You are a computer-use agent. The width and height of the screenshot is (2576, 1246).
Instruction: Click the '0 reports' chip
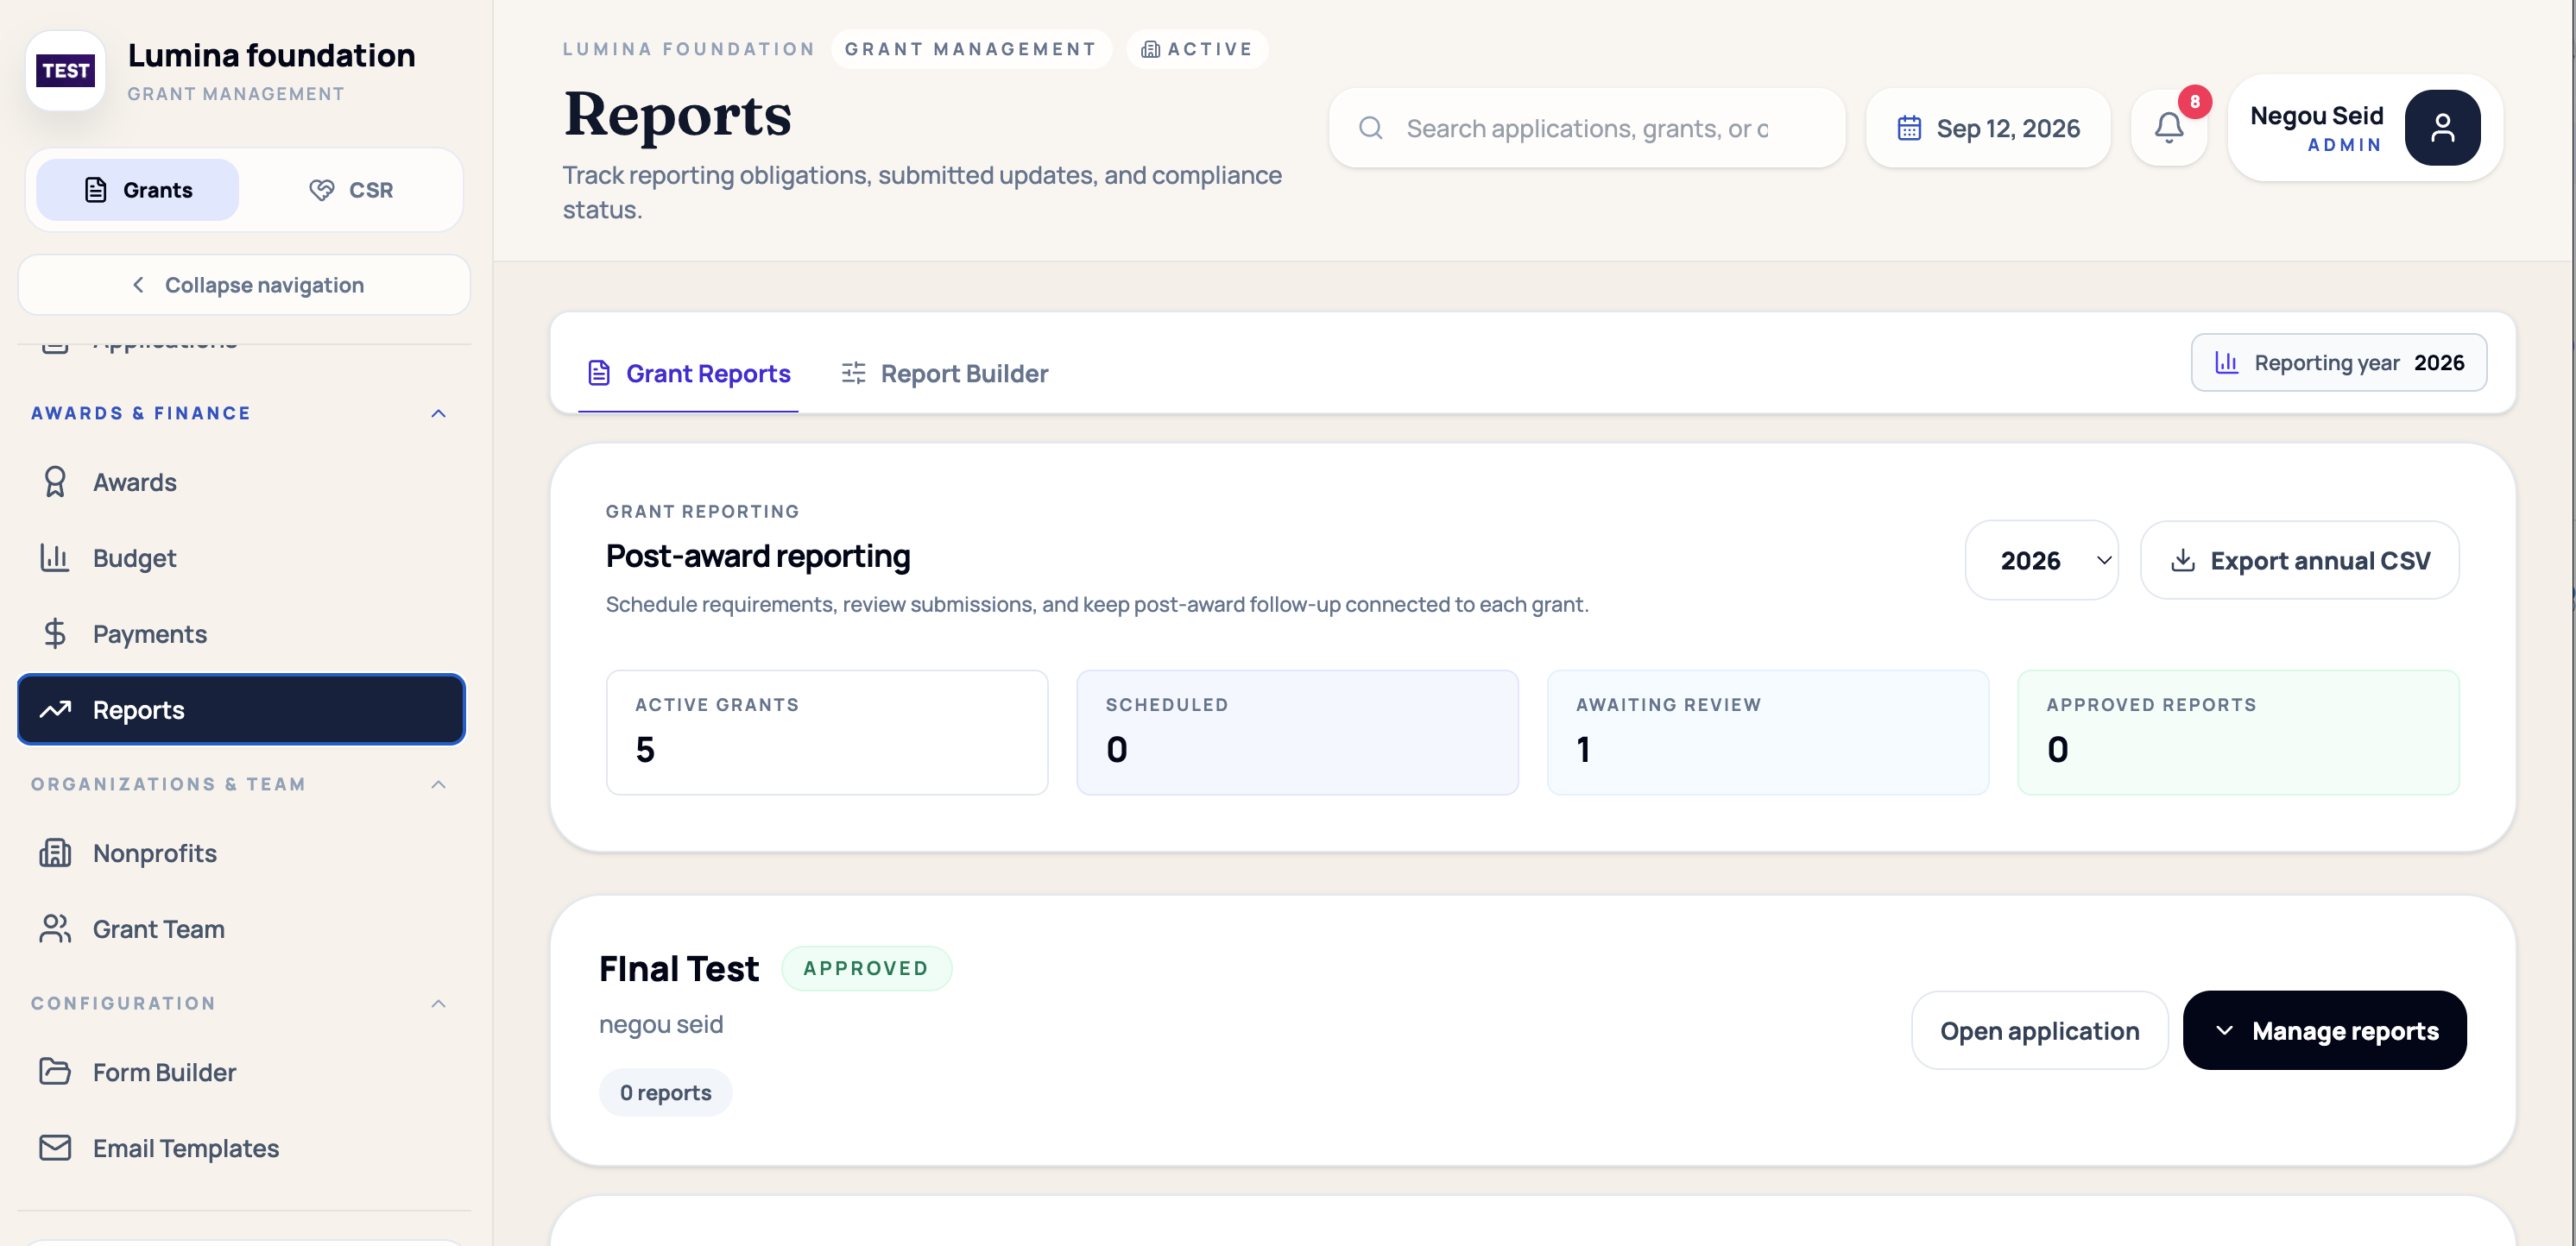pyautogui.click(x=665, y=1092)
